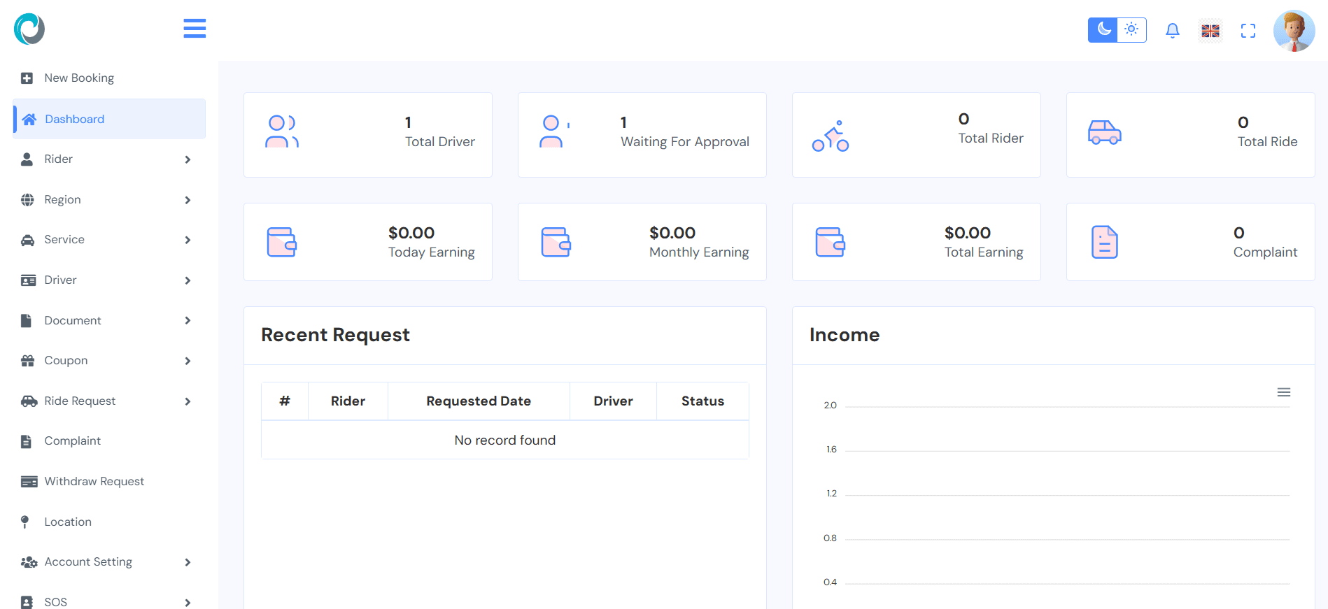Click the Total Ride car icon
1328x609 pixels.
1104,133
